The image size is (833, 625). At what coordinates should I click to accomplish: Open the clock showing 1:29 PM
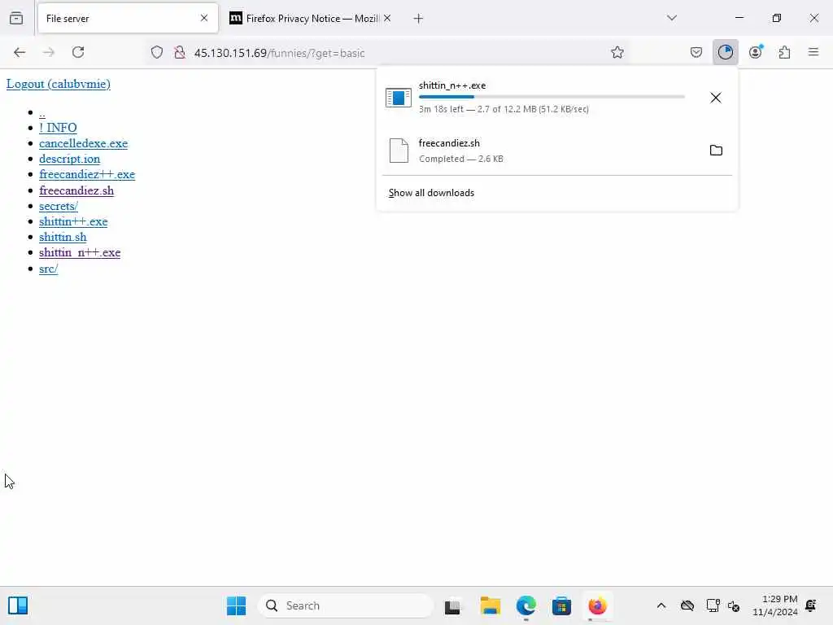tap(774, 605)
